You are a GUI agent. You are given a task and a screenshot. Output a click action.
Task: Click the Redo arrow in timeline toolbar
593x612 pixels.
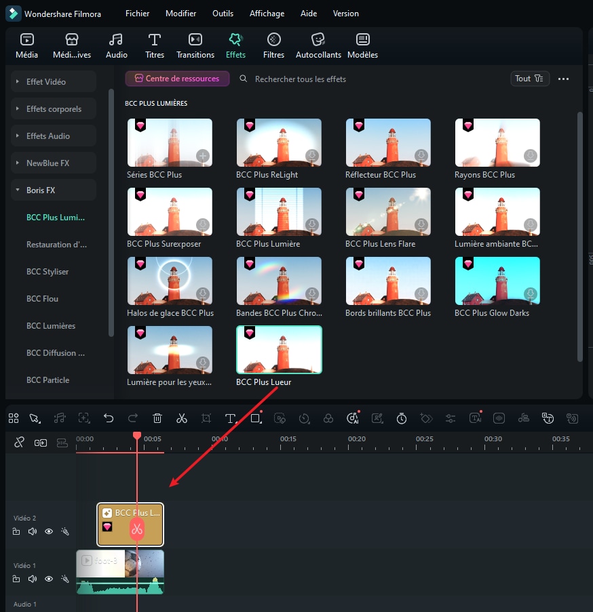tap(133, 418)
